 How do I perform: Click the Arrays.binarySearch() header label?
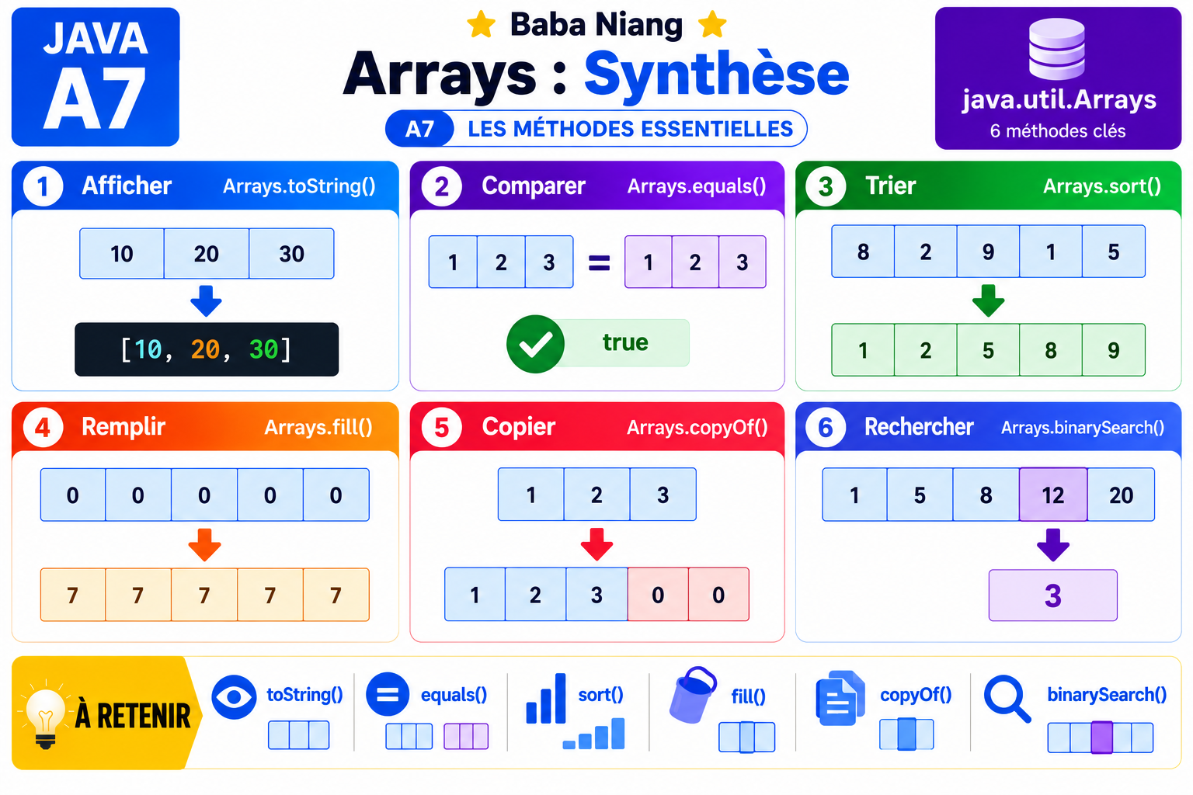tap(1083, 427)
